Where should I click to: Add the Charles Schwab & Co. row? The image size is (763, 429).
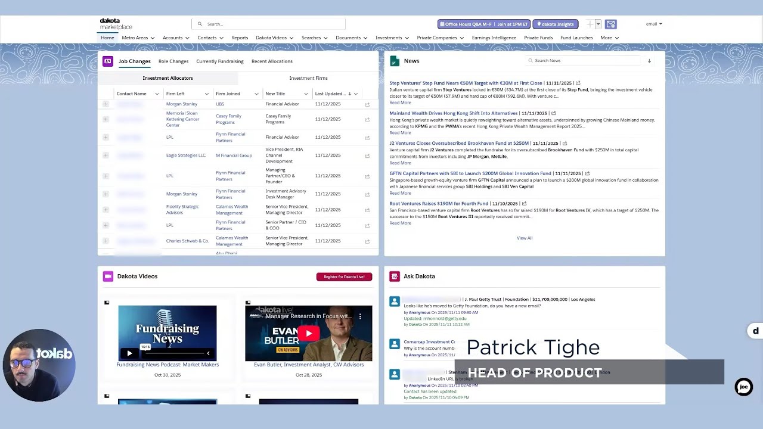click(106, 241)
